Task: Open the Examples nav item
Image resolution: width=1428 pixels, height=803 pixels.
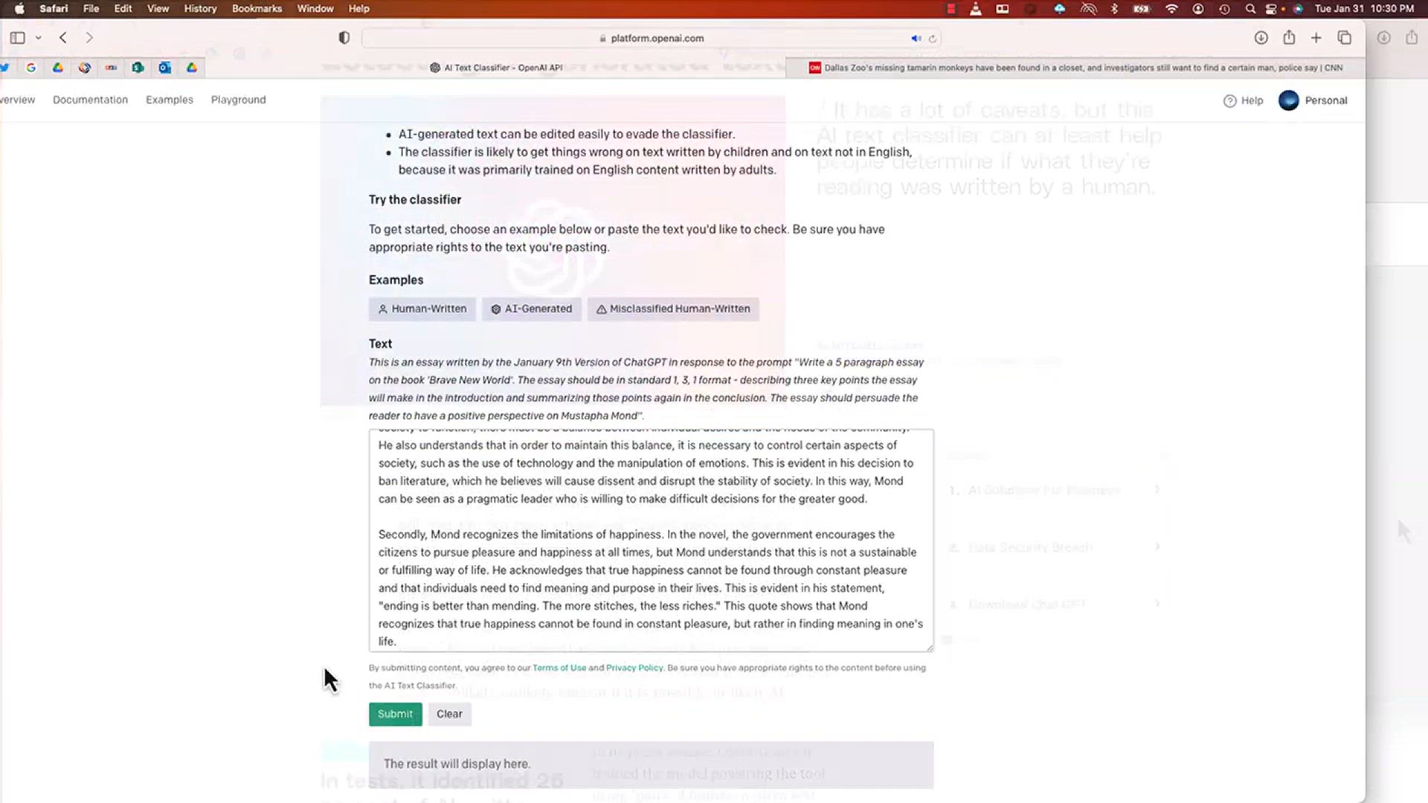Action: pos(170,100)
